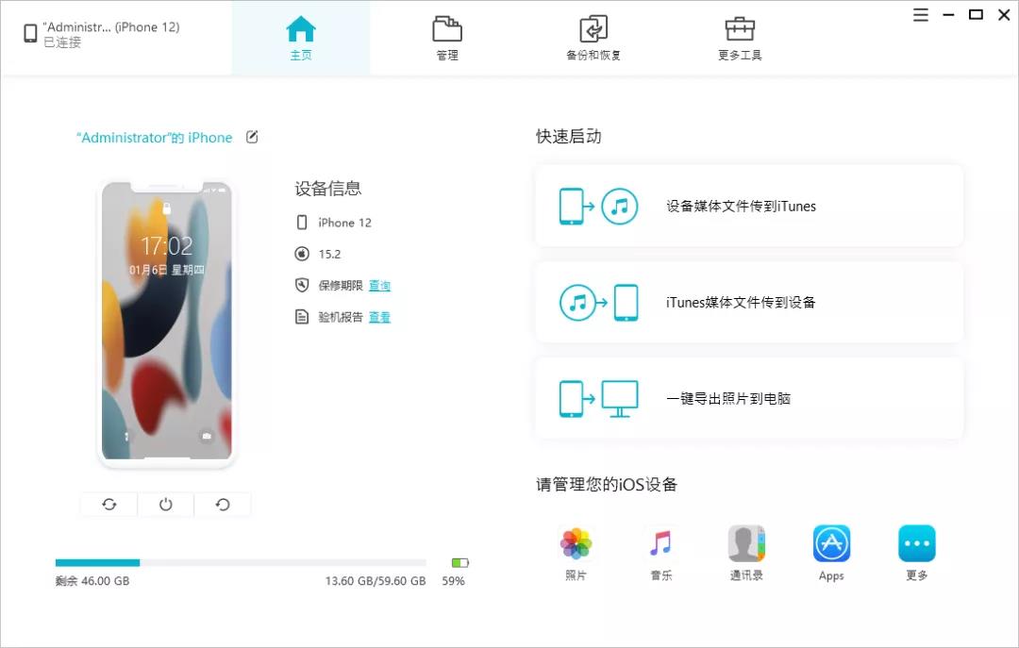Switch to the 备份和恢复 tab
Image resolution: width=1019 pixels, height=648 pixels.
(x=593, y=38)
